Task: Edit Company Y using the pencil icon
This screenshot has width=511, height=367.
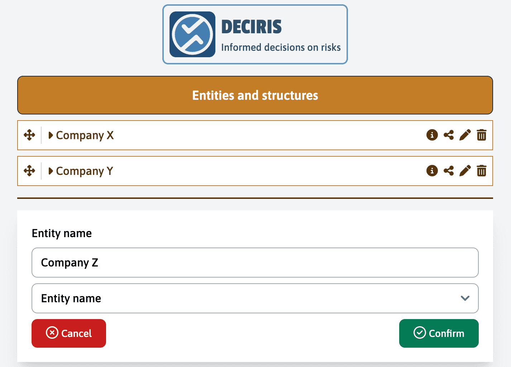Action: [x=465, y=171]
